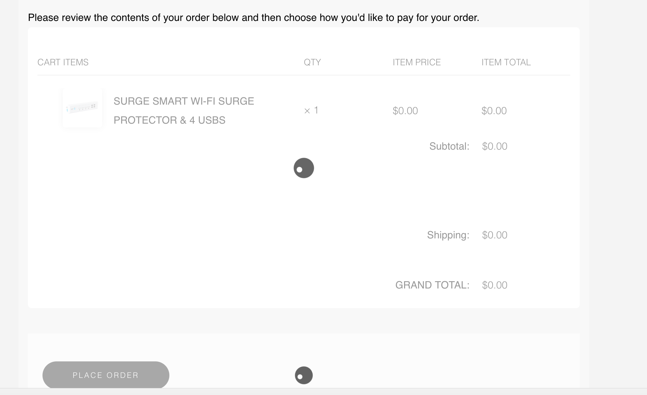Click the ITEM PRICE column header
647x395 pixels.
[x=416, y=62]
